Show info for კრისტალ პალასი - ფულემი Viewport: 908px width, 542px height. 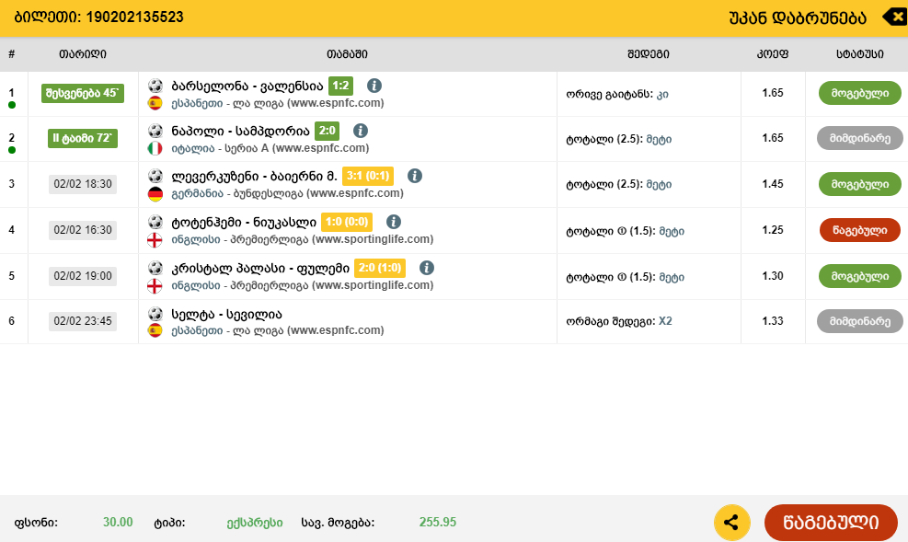coord(427,268)
